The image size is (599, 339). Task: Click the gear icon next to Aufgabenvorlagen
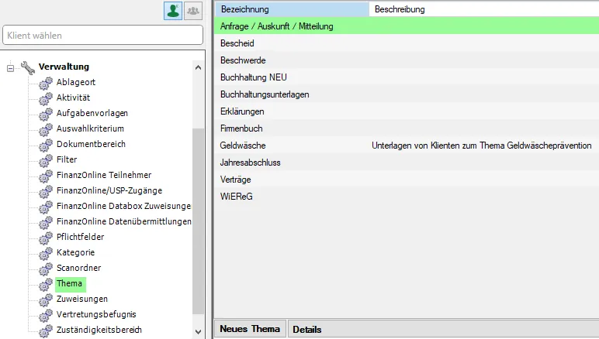click(x=46, y=114)
